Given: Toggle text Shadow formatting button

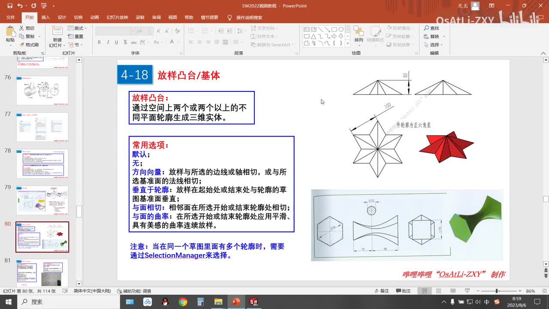Looking at the screenshot, I should [x=125, y=42].
